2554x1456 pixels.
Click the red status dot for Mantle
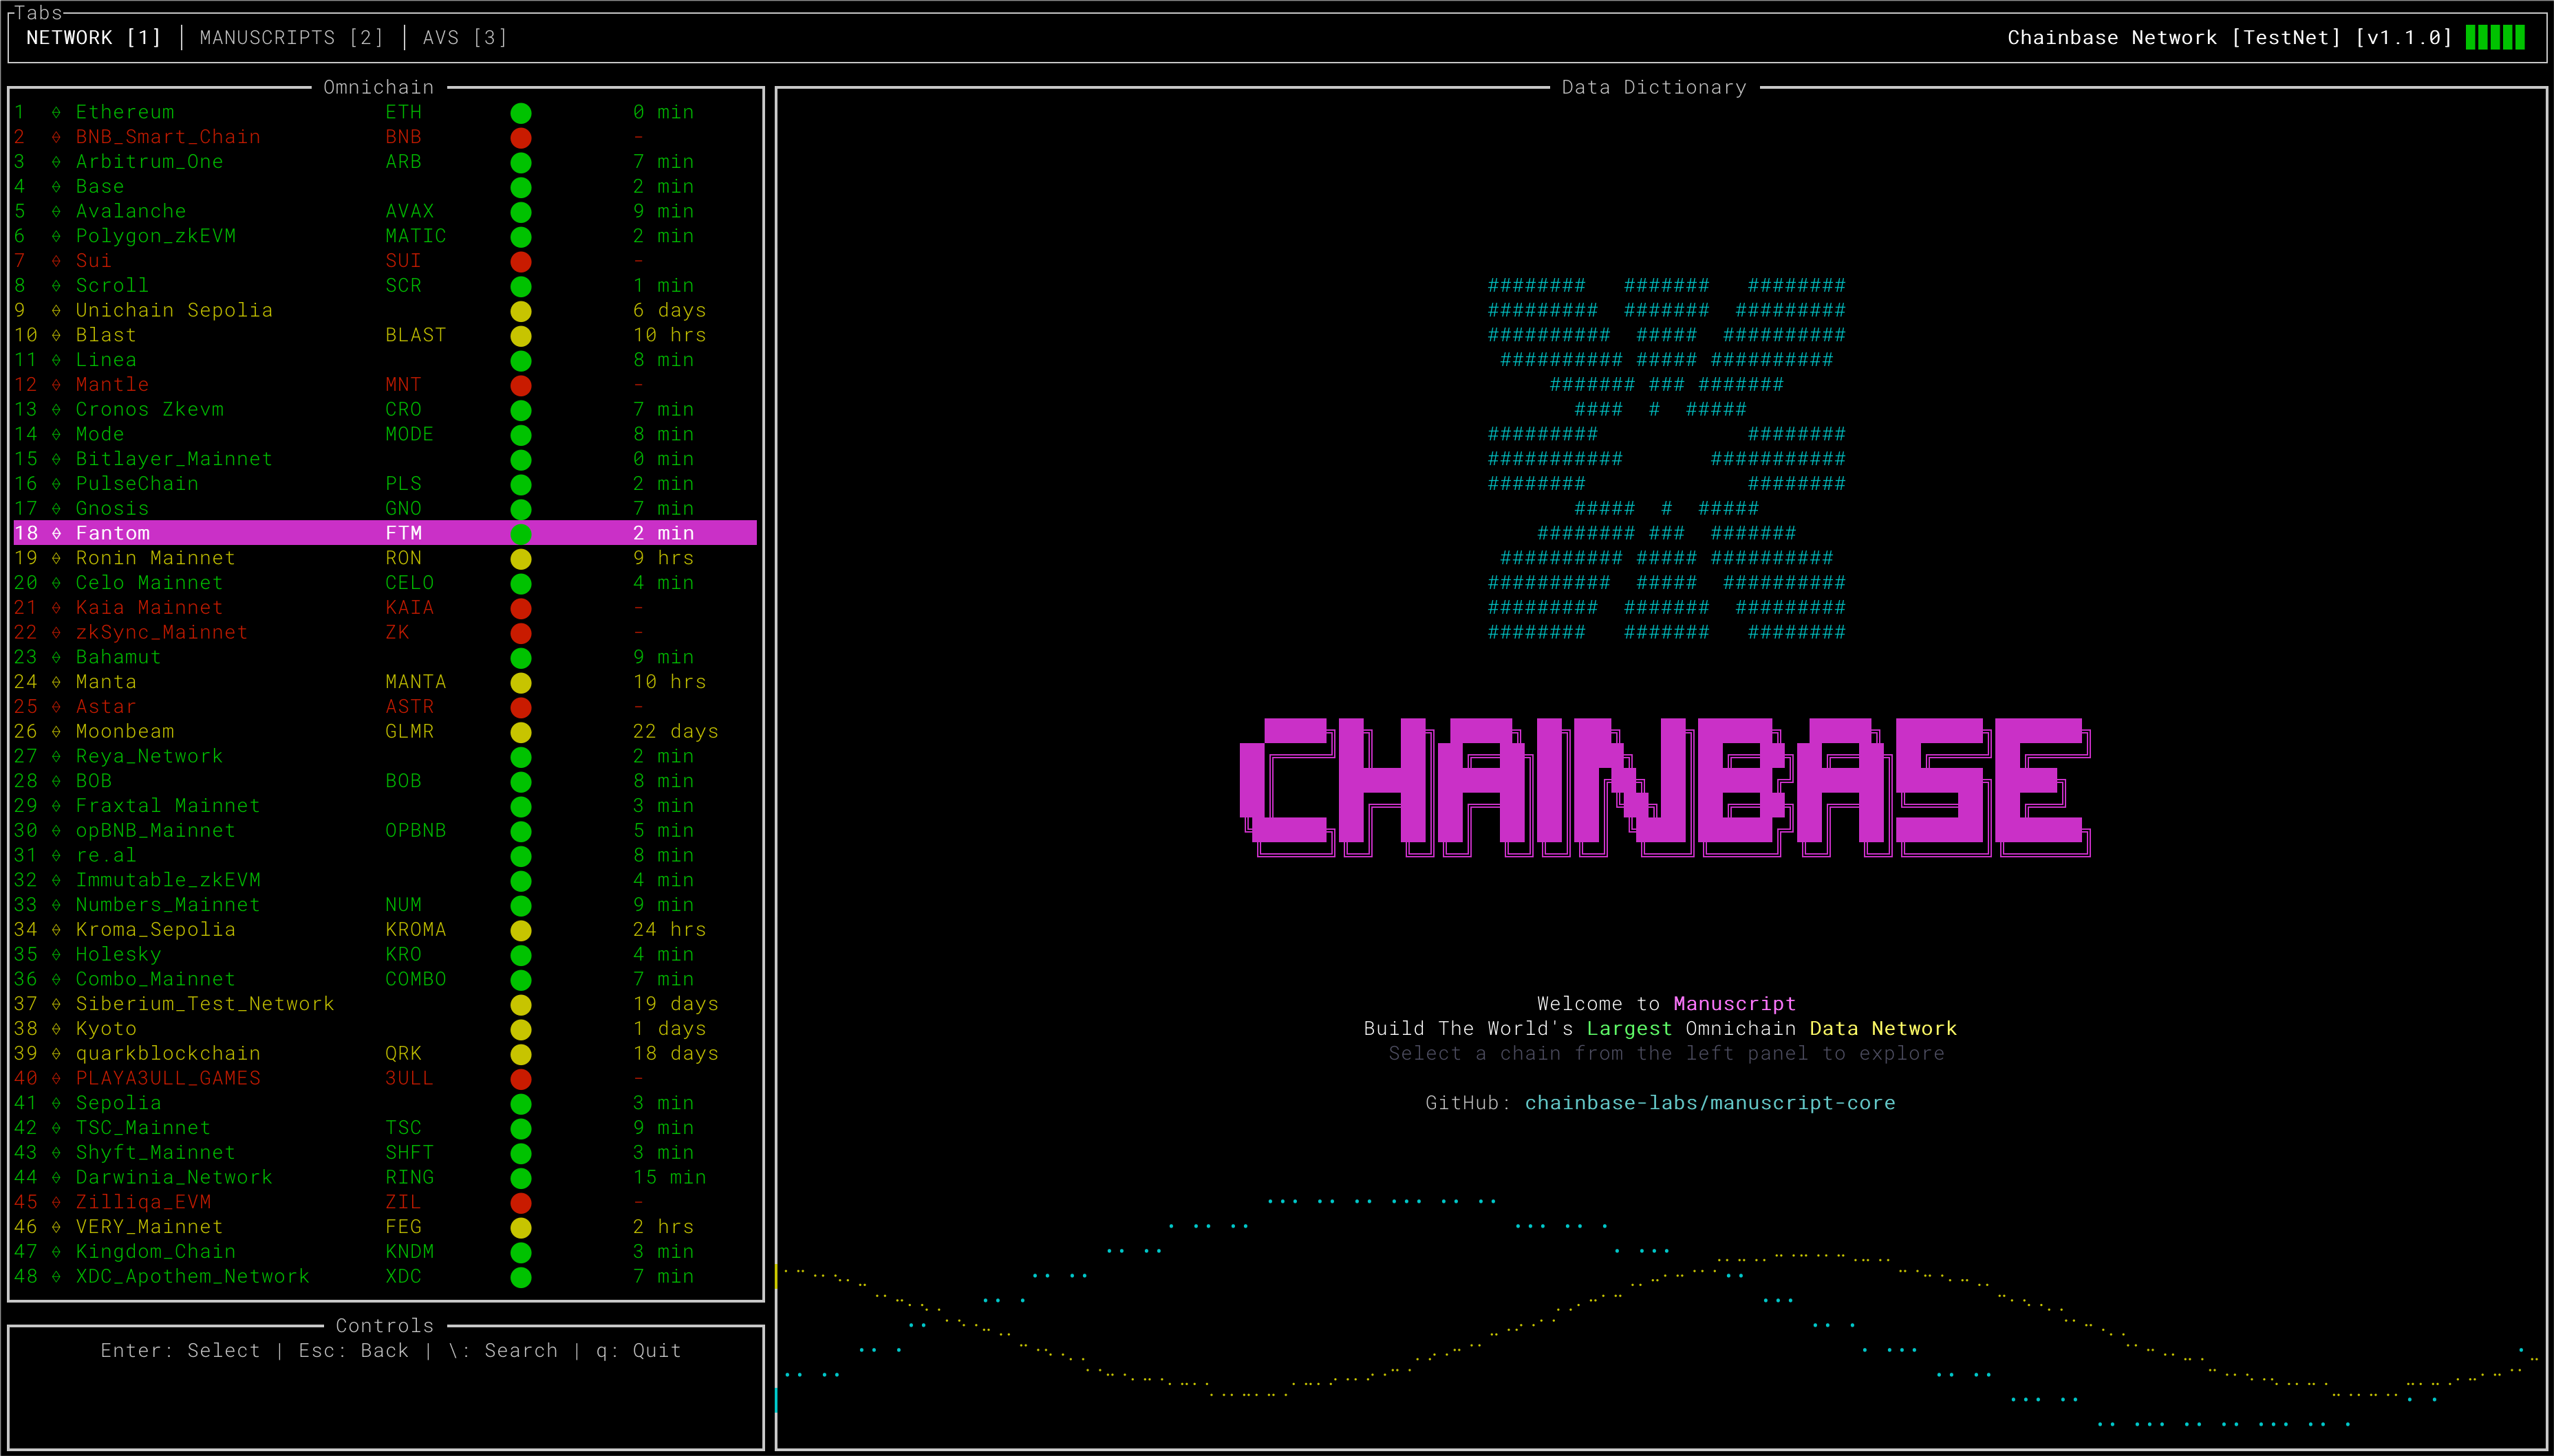pos(521,385)
